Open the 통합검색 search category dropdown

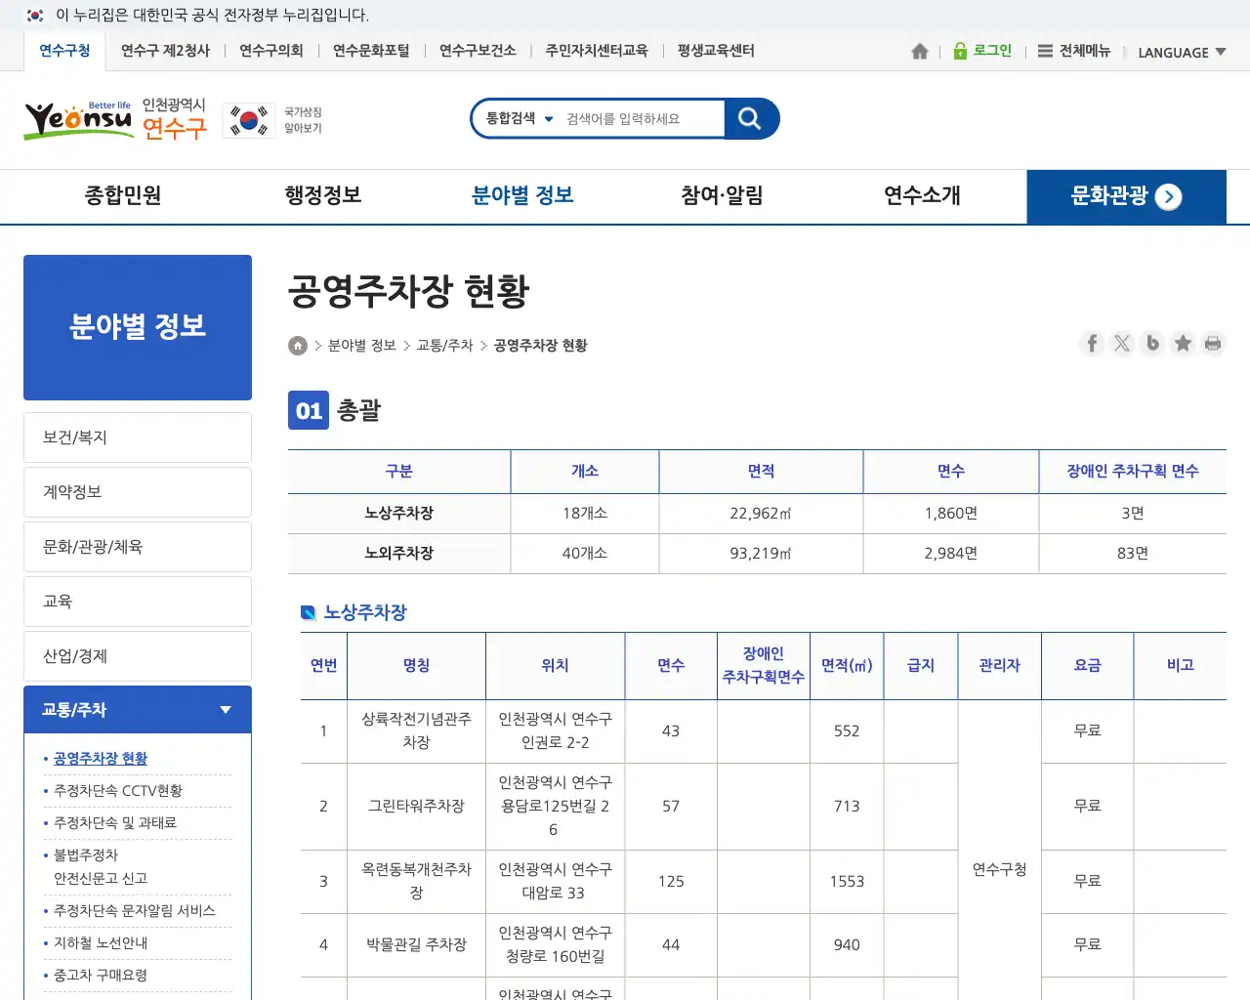coord(520,118)
